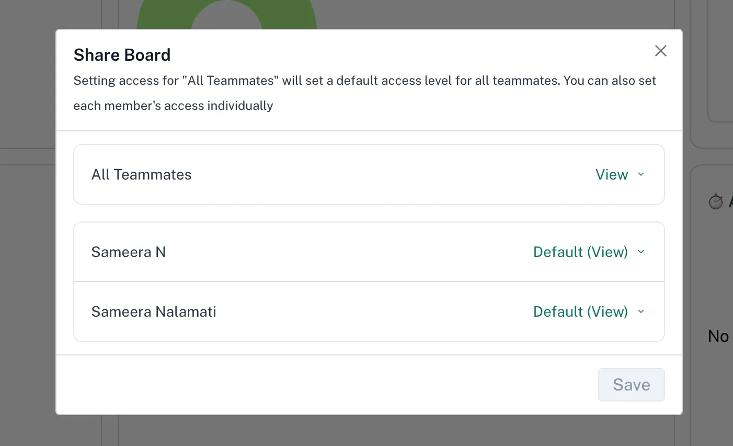Click the green donut chart behind the dialog
This screenshot has height=446, width=733.
click(x=157, y=16)
